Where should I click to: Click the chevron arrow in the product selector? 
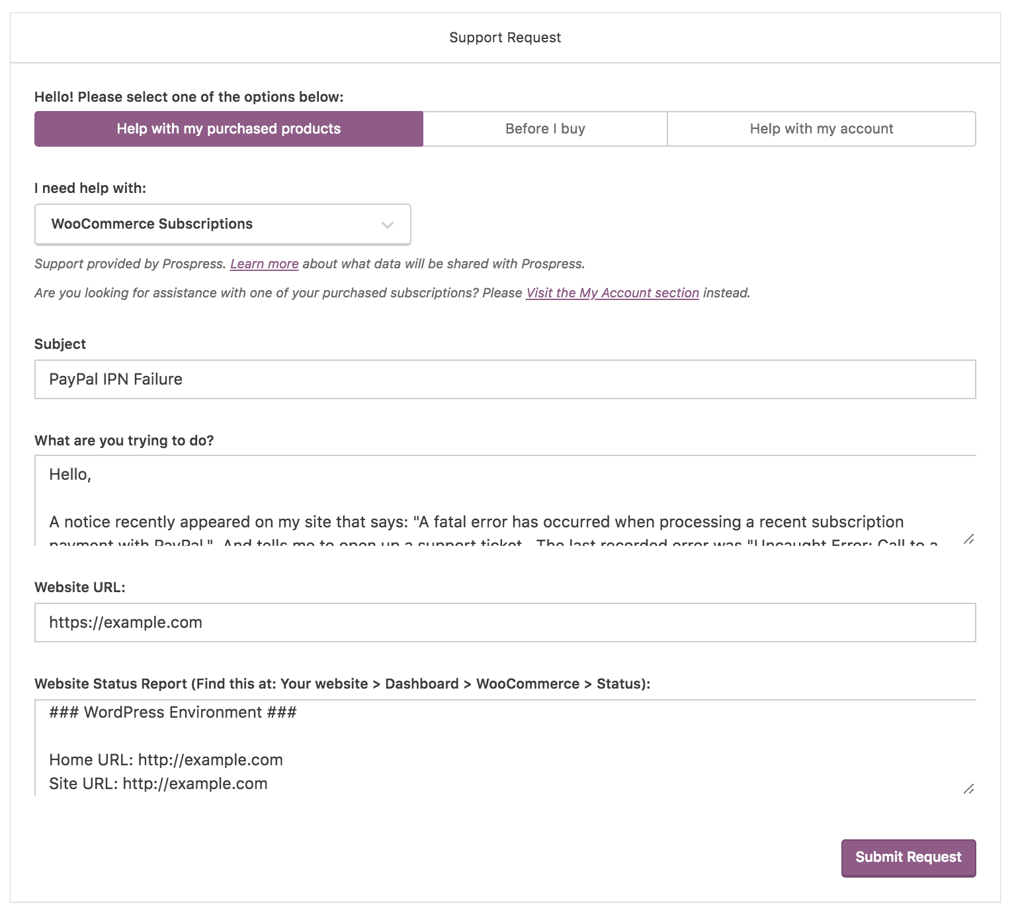[388, 225]
